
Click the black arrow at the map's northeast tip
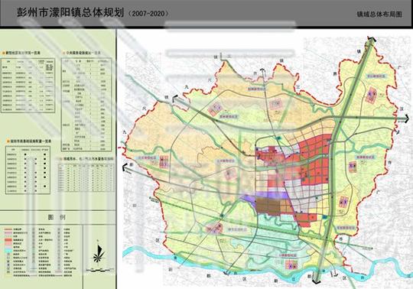372,39
